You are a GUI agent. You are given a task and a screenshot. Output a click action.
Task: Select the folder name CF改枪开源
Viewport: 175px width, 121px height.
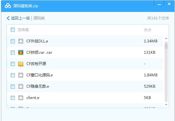click(x=36, y=64)
